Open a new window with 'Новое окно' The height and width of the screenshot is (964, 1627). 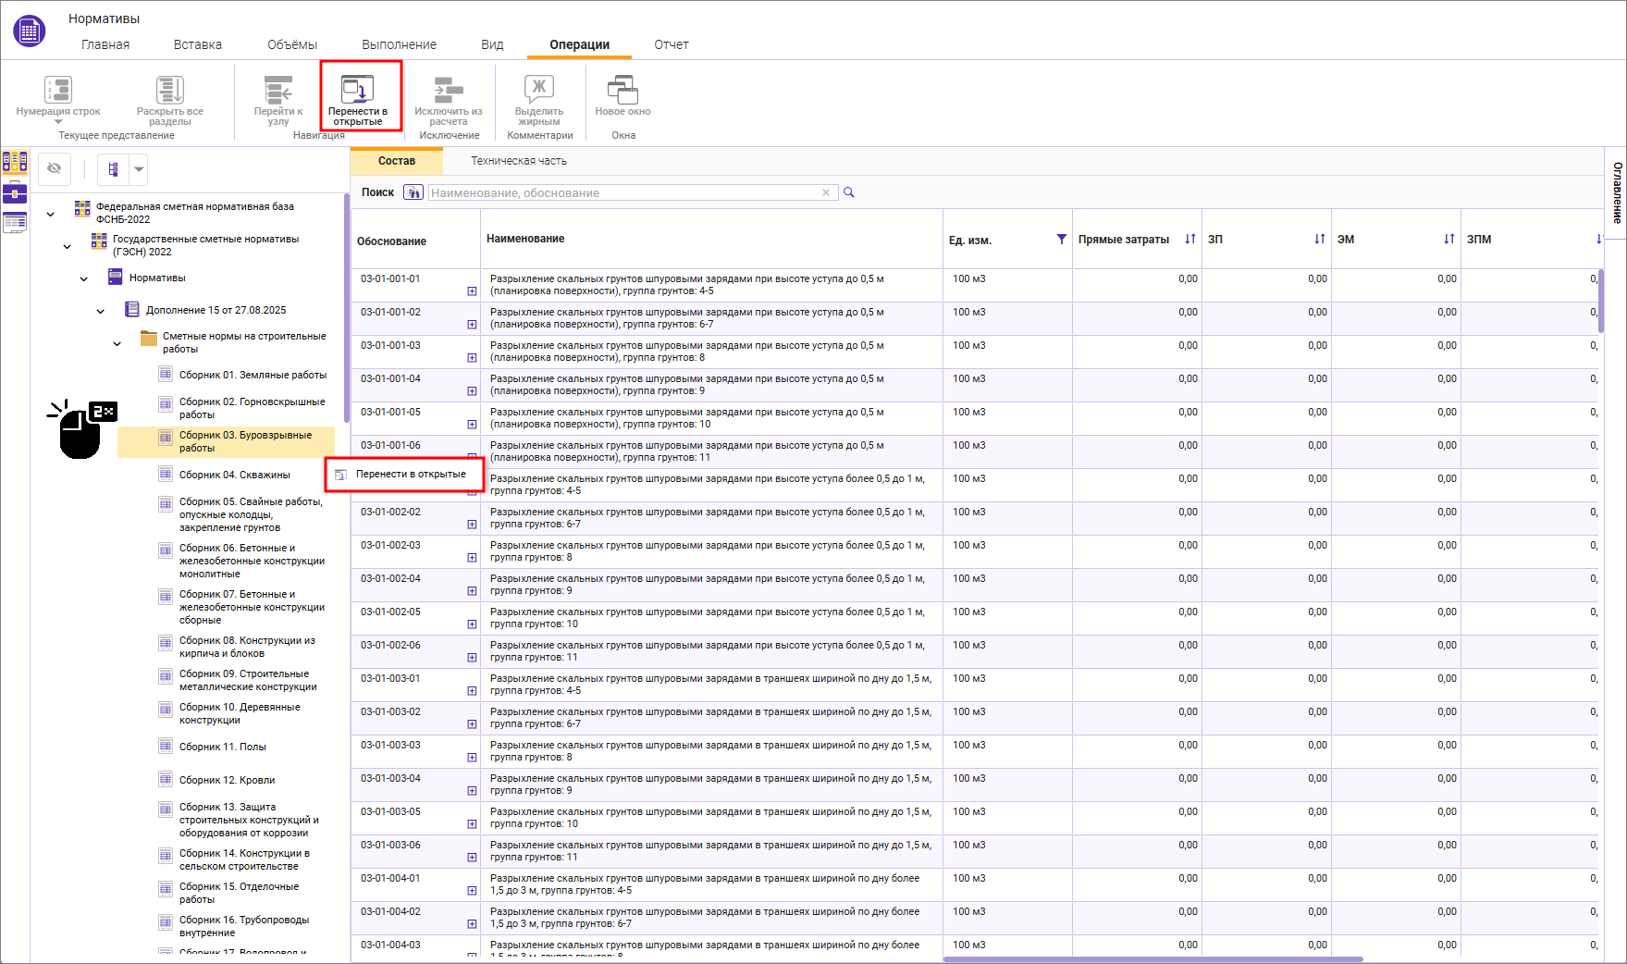(x=622, y=92)
